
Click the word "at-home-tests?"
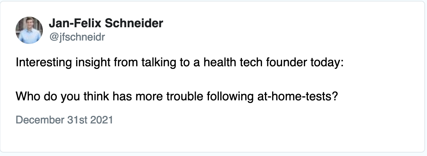[298, 96]
